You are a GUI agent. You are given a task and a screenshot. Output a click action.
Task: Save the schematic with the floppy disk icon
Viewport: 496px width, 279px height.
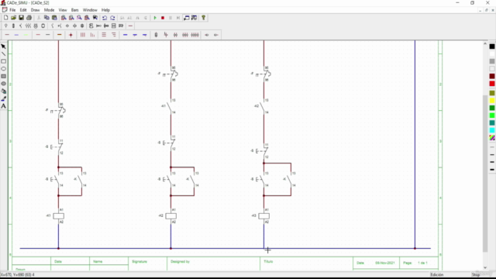tap(21, 18)
